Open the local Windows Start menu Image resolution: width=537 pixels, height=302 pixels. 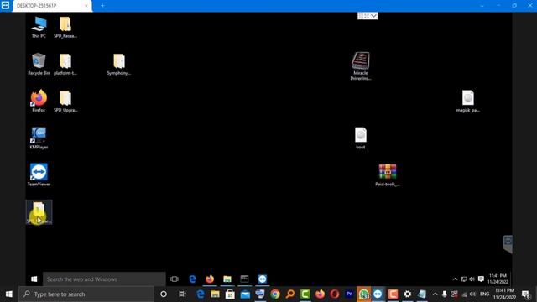(x=9, y=294)
